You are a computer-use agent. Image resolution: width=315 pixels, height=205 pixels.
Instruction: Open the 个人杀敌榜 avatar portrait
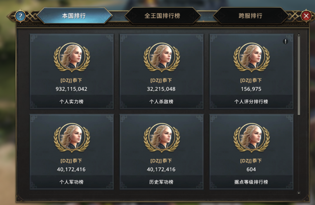click(161, 57)
